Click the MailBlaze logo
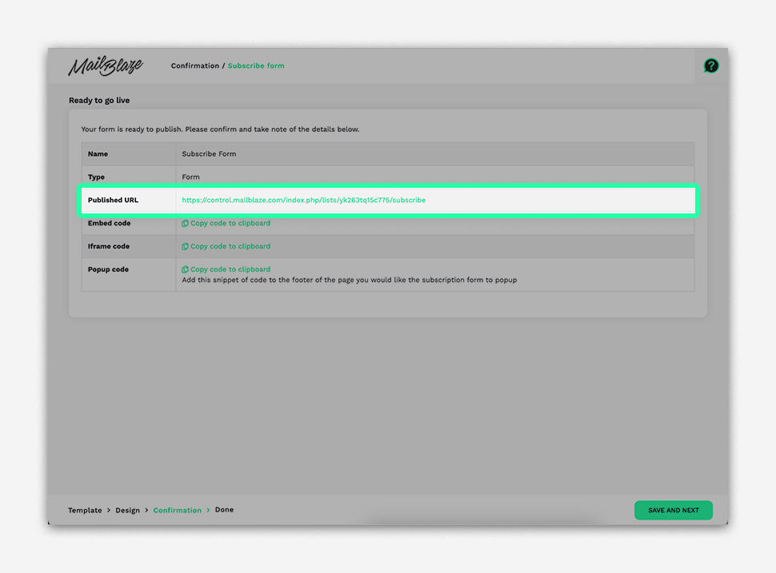This screenshot has height=573, width=776. click(105, 66)
